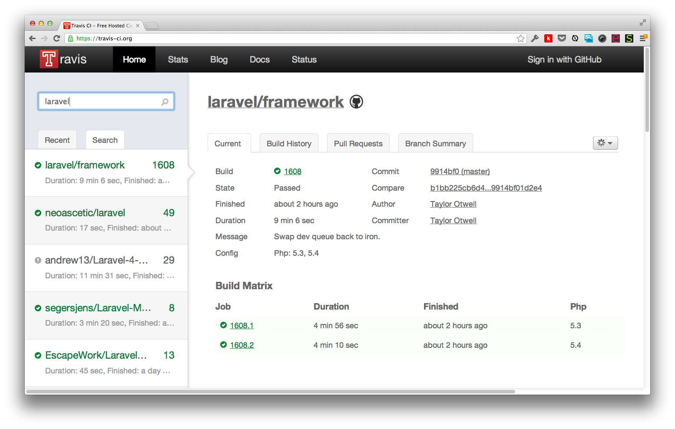
Task: Close the Travis CI browser tab
Action: coord(138,26)
